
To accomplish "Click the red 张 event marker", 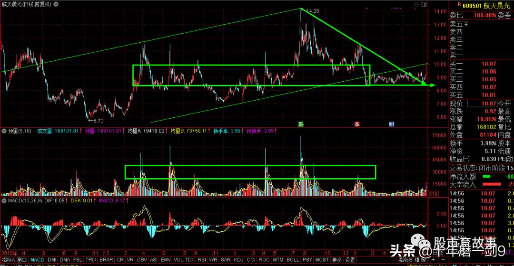I will click(357, 124).
